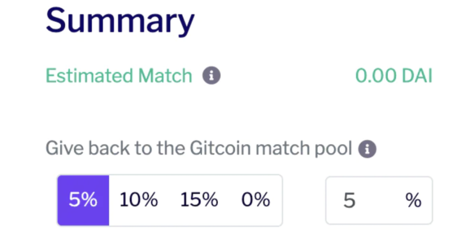This screenshot has width=470, height=244.
Task: Open the Gitcoin match pool info tooltip icon
Action: click(x=367, y=149)
